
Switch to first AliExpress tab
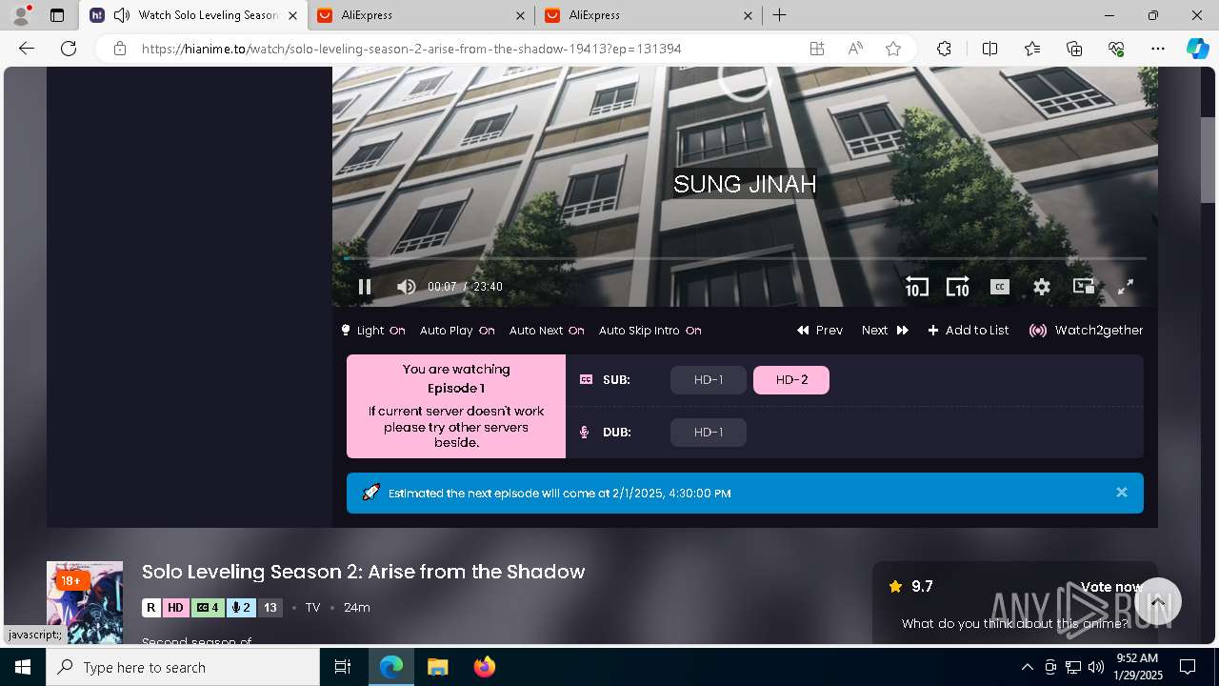pos(423,15)
